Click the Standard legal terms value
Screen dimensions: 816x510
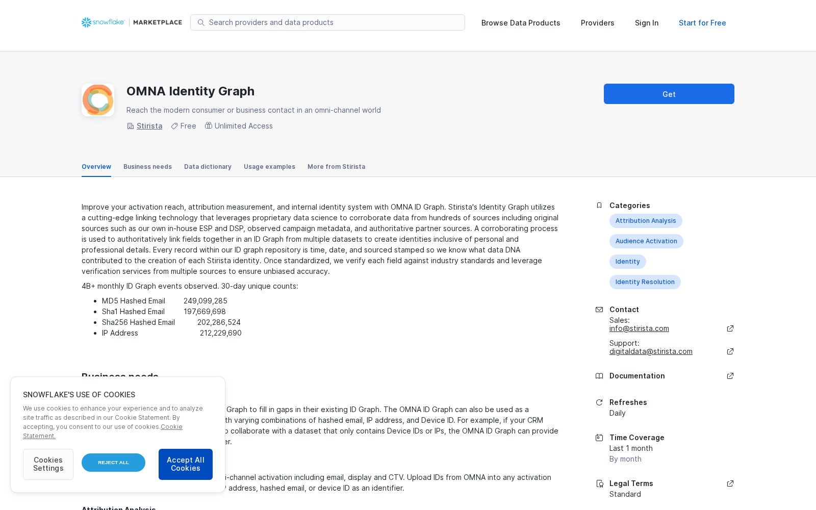click(625, 494)
